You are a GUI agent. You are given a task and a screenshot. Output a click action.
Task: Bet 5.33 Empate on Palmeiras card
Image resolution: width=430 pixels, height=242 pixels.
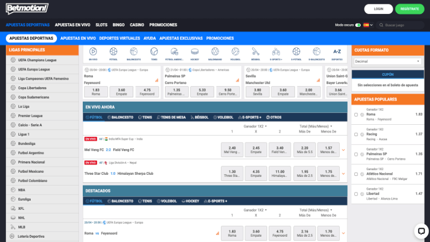(x=203, y=91)
